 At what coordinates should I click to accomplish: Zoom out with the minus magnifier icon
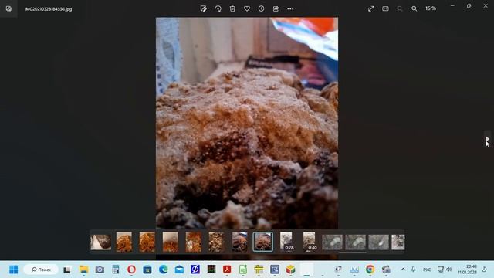click(400, 8)
